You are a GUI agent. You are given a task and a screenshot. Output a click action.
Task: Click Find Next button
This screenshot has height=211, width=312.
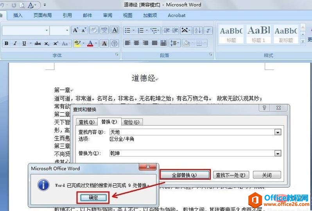pos(231,175)
